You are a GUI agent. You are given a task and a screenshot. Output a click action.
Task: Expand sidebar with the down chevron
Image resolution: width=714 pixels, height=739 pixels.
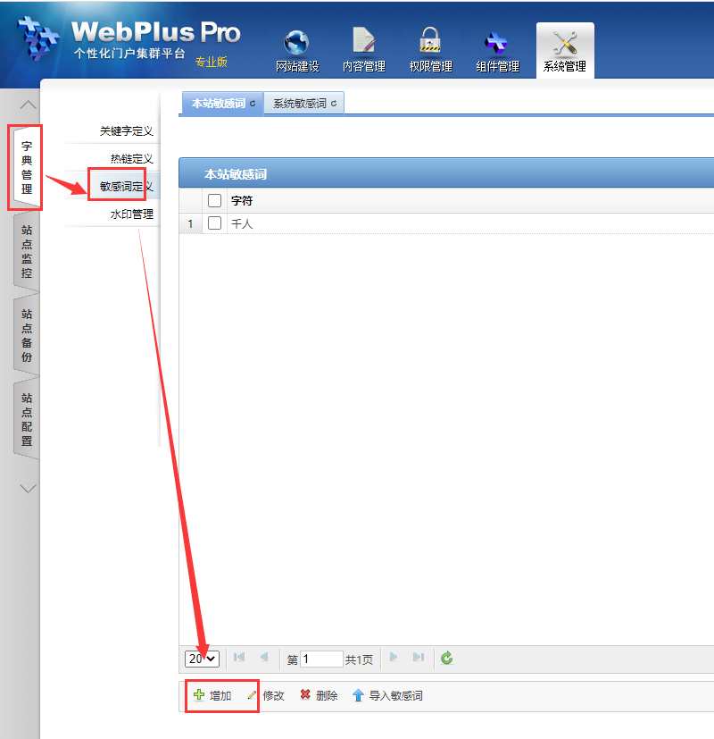[29, 488]
